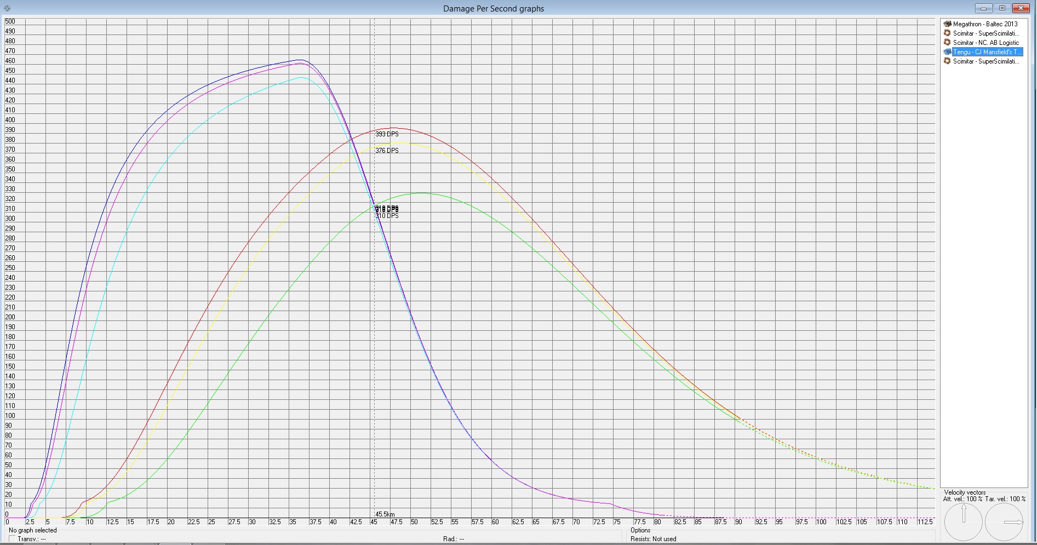Click the Scimitar NC. AB Logistic icon
This screenshot has height=545, width=1037.
pyautogui.click(x=947, y=43)
